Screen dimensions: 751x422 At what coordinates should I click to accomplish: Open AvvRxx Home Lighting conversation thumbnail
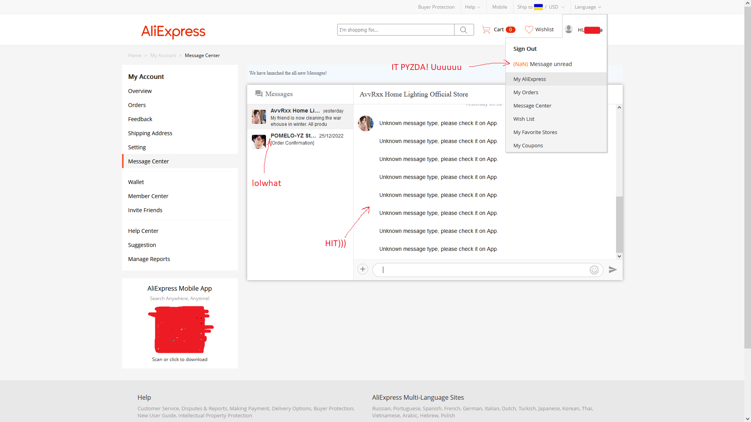pos(259,117)
